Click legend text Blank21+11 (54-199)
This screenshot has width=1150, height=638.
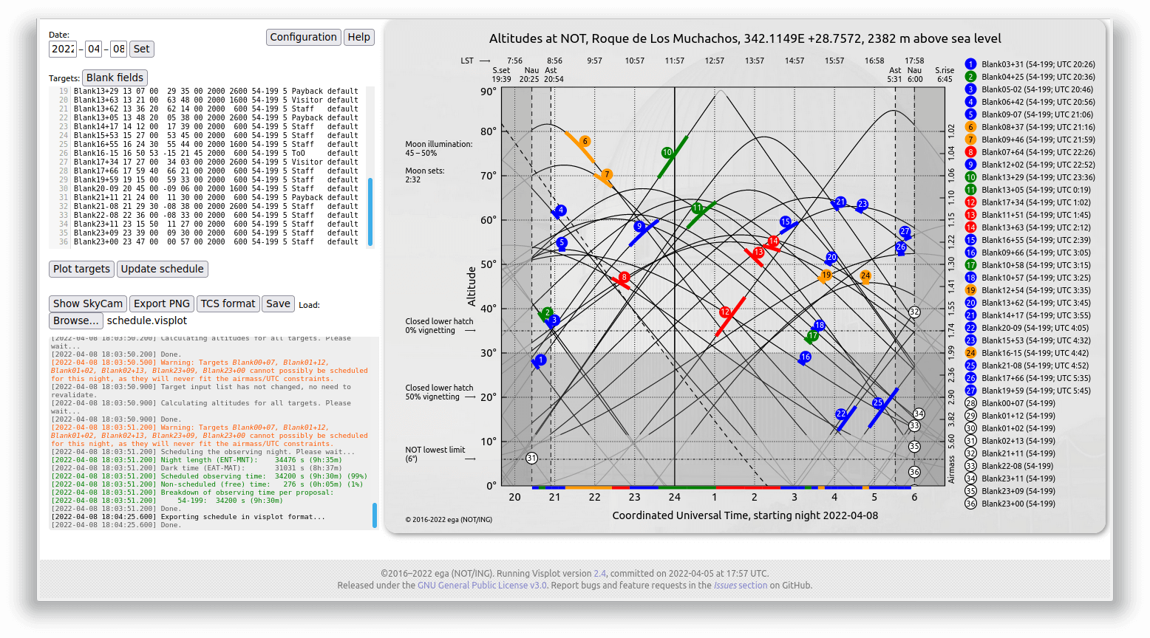pos(1018,453)
